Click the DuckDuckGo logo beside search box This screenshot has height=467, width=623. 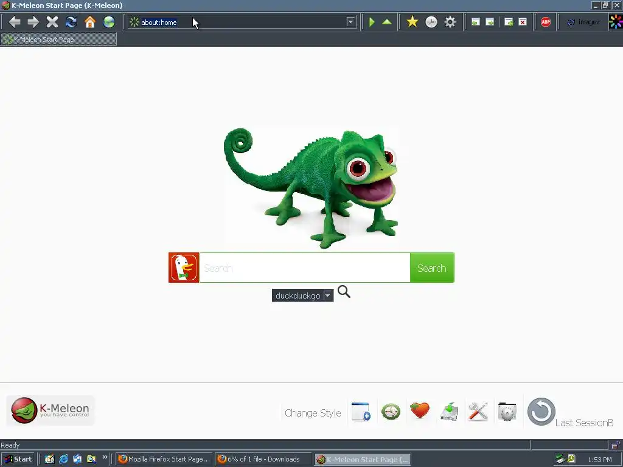(184, 268)
